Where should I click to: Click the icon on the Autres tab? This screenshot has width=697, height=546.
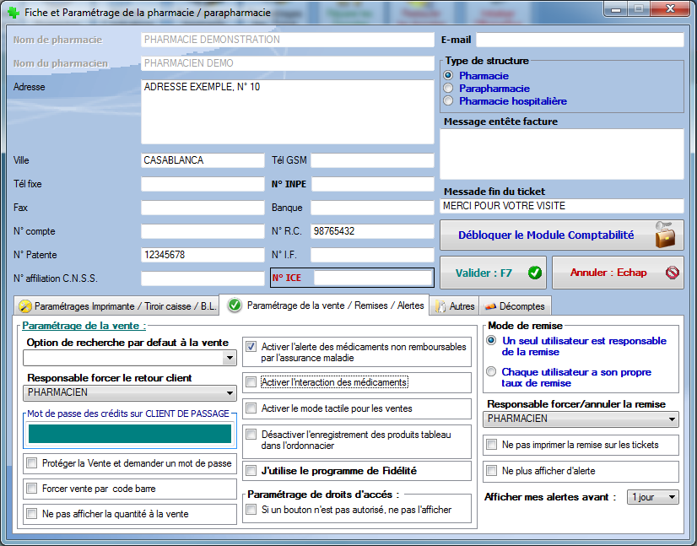[440, 306]
